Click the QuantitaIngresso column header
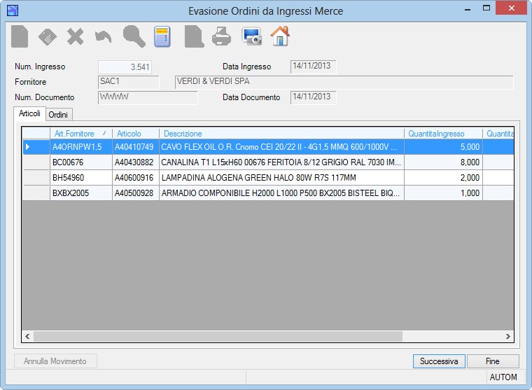The image size is (532, 390). tap(443, 134)
